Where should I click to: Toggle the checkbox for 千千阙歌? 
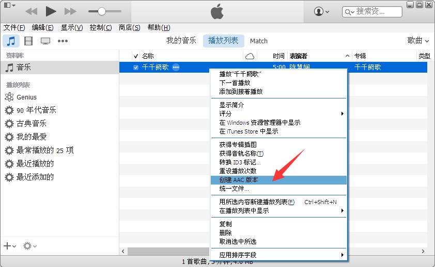(136, 67)
